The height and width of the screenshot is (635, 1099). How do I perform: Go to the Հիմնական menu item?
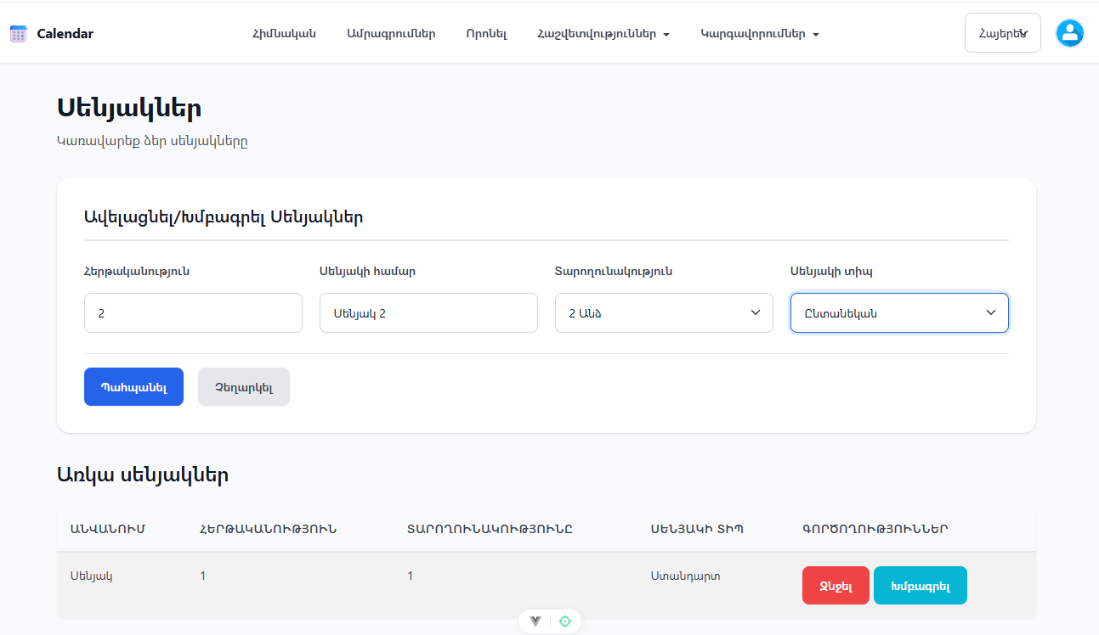coord(284,34)
